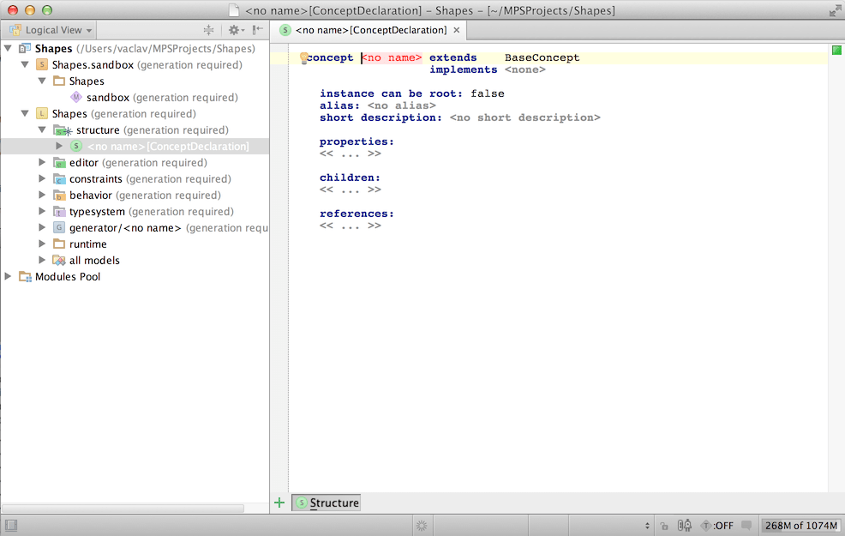Hide the project panel with the hide icon

click(257, 30)
